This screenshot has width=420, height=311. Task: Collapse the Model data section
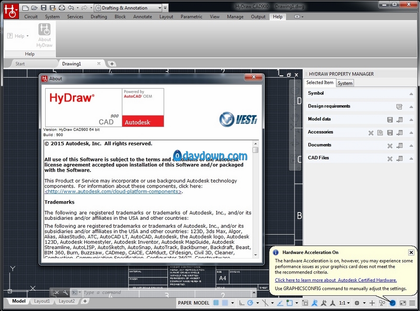point(411,120)
